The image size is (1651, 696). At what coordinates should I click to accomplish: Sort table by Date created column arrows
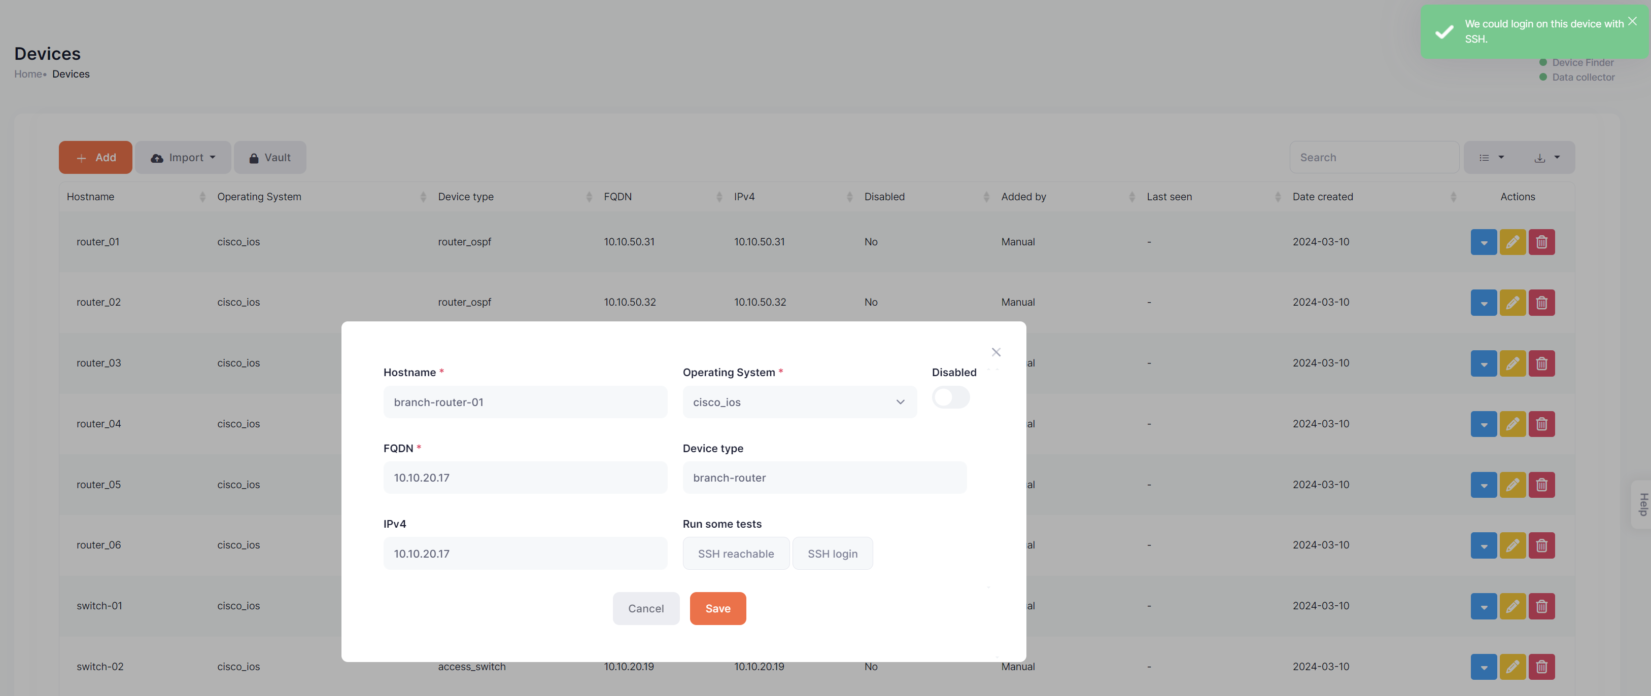[1453, 197]
